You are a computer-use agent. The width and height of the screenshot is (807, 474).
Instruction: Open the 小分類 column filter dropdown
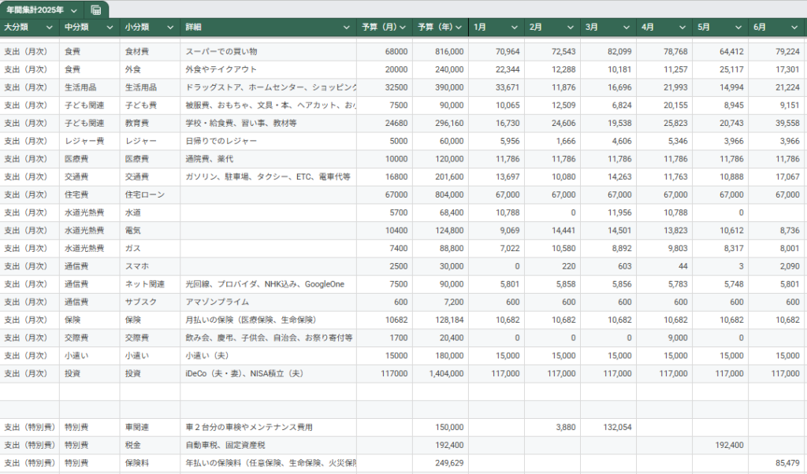[169, 26]
